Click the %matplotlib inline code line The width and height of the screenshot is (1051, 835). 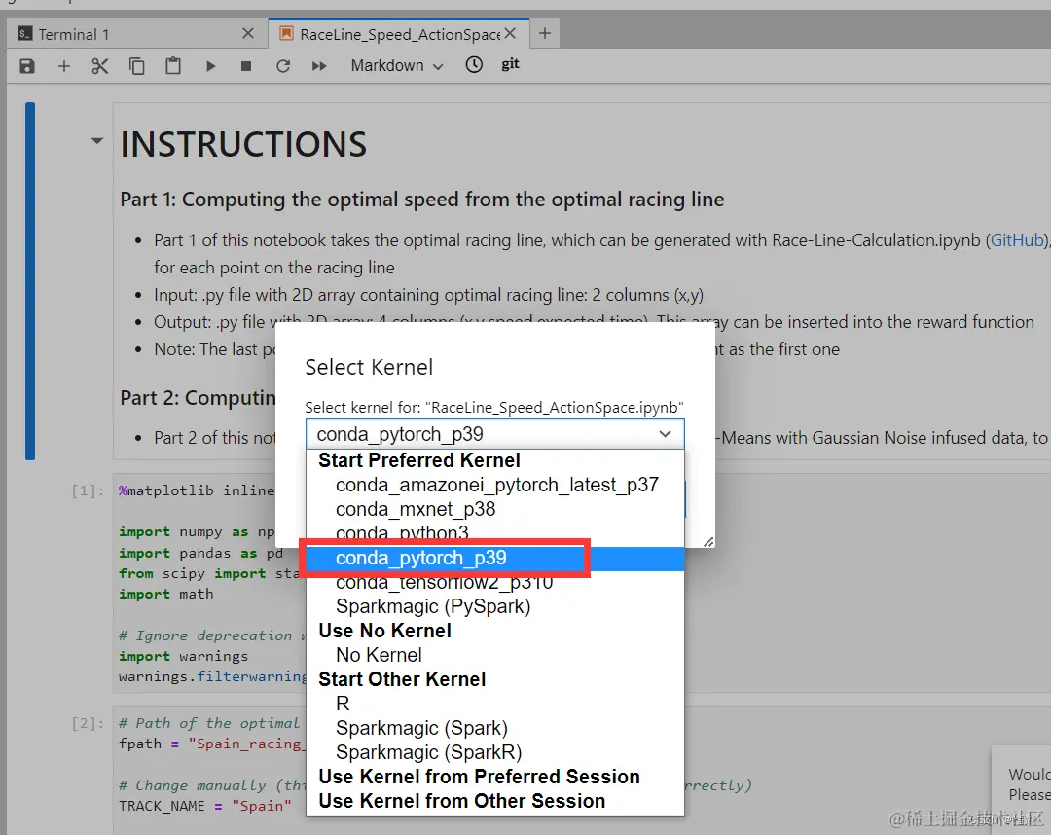(197, 490)
